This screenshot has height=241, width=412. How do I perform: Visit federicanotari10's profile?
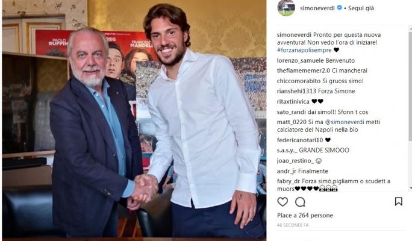click(x=300, y=140)
